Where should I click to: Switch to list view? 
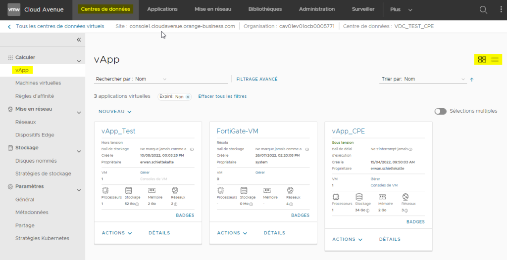tap(495, 59)
